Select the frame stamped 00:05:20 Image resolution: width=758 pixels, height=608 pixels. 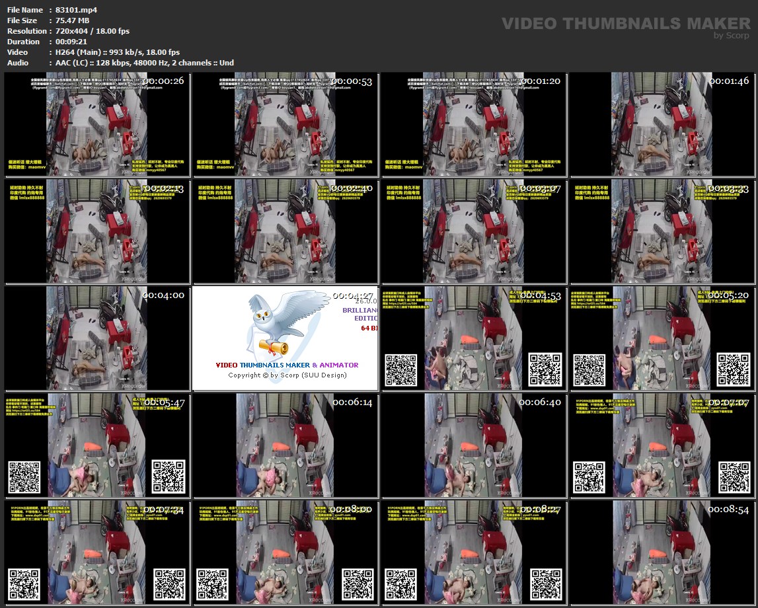pos(662,338)
